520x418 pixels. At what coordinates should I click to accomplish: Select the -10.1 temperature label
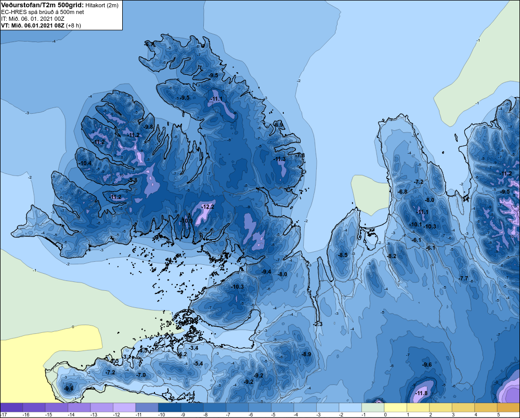coord(415,224)
